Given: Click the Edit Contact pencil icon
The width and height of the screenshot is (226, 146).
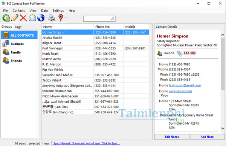Looking at the screenshot, I should pyautogui.click(x=15, y=18).
